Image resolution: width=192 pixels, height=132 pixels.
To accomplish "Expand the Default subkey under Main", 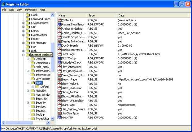I will click(33, 87).
